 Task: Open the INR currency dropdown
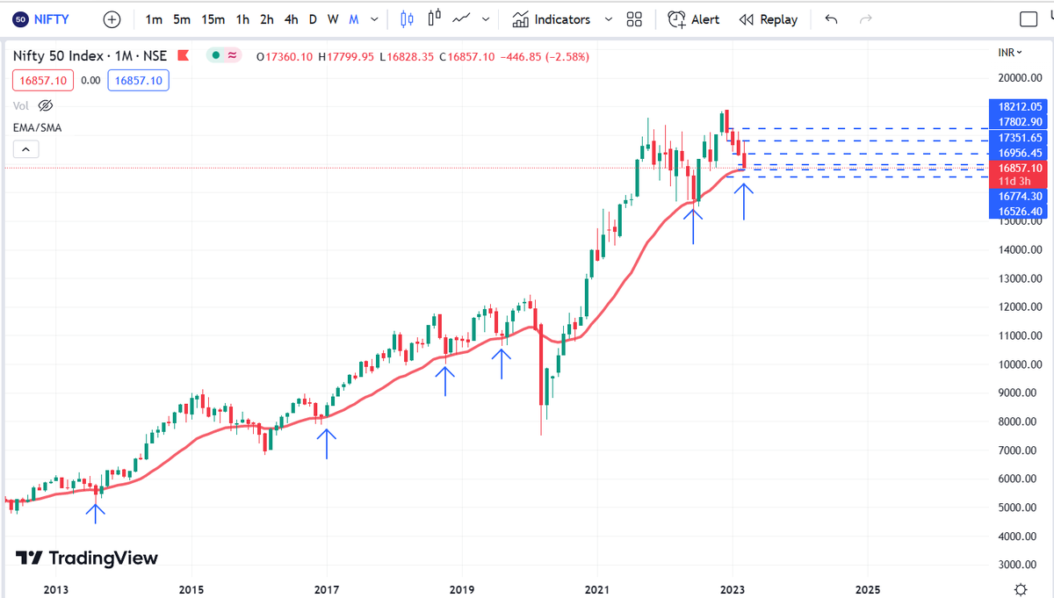click(x=1011, y=54)
